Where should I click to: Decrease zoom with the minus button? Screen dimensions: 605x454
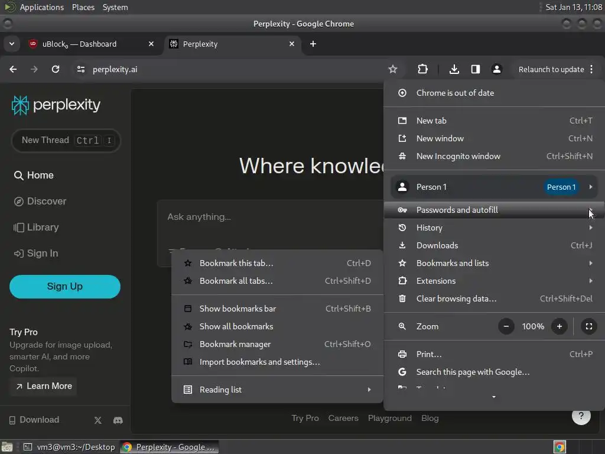(506, 326)
